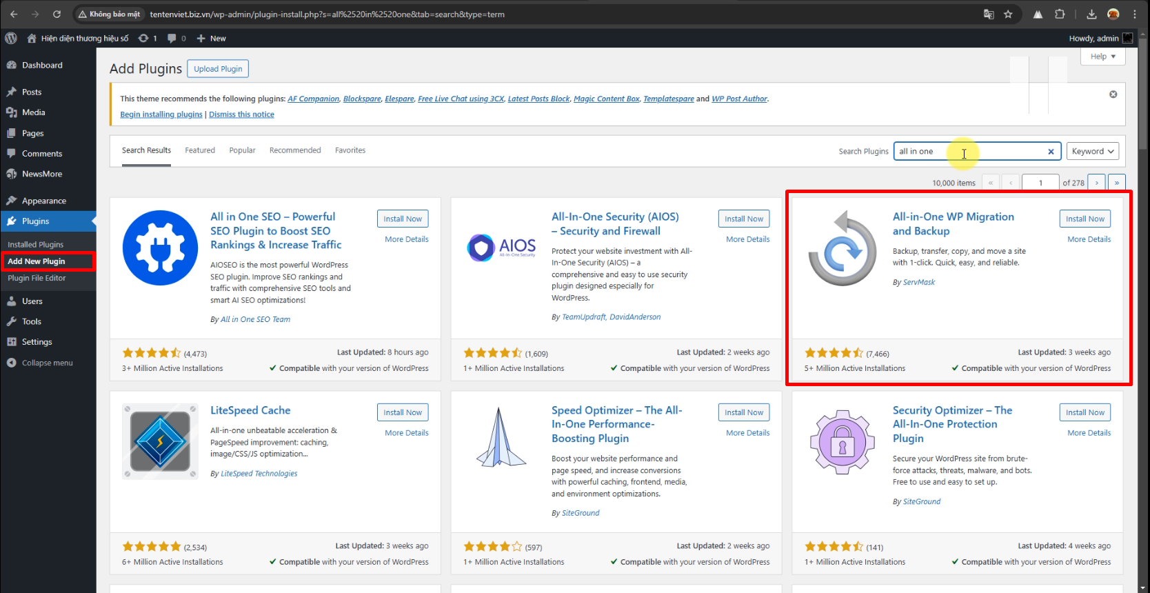Click the browser address bar URL
This screenshot has width=1150, height=593.
(x=327, y=14)
